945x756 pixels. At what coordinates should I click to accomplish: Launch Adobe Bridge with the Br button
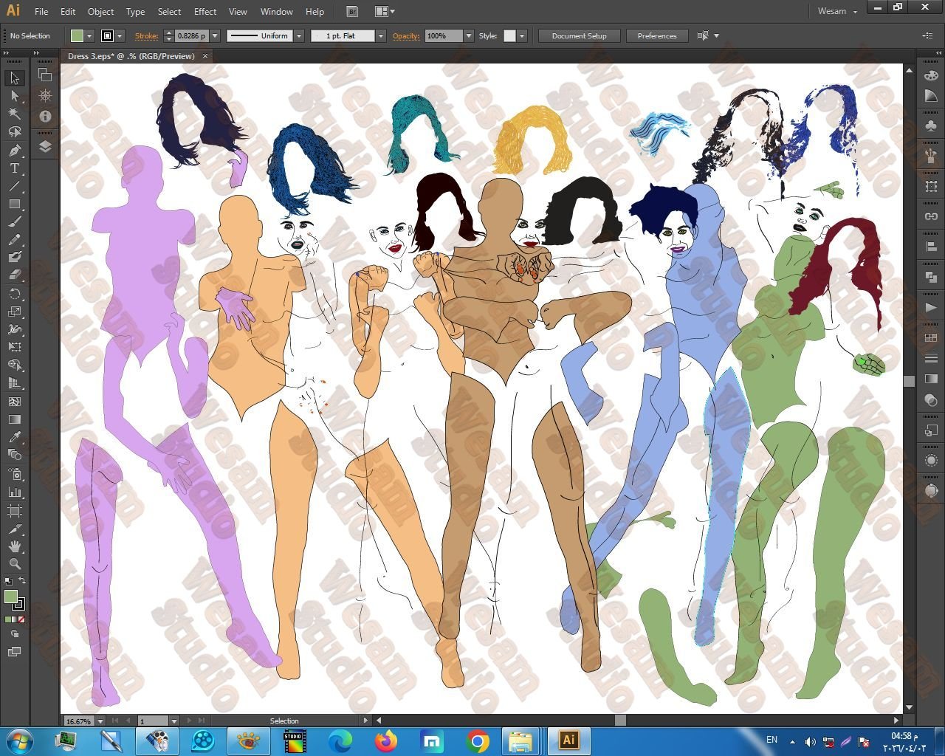click(x=352, y=12)
